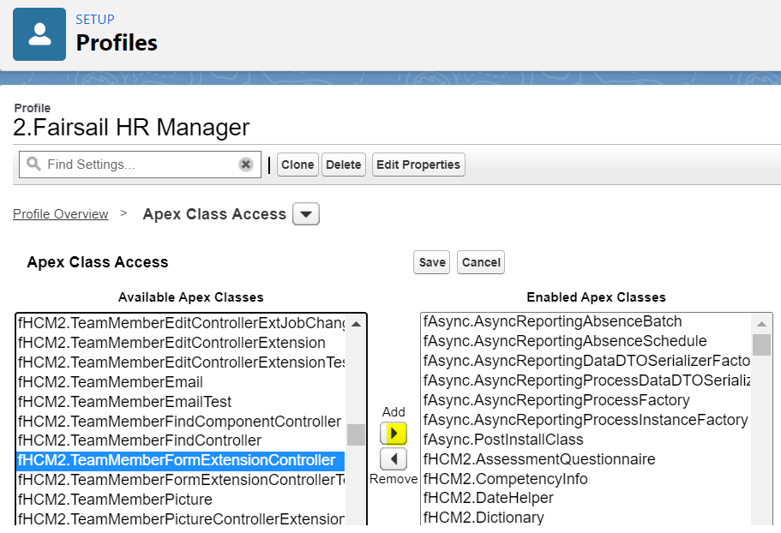Click the Enabled Apex Classes scrollbar thumb
Viewport: 781px width, 533px height.
pyautogui.click(x=761, y=344)
